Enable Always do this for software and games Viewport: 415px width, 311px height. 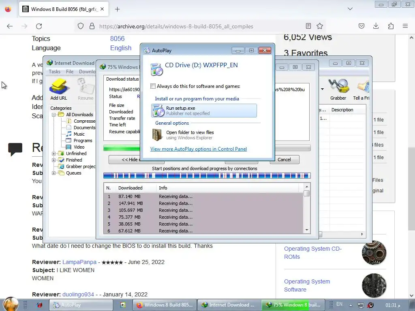click(x=153, y=86)
